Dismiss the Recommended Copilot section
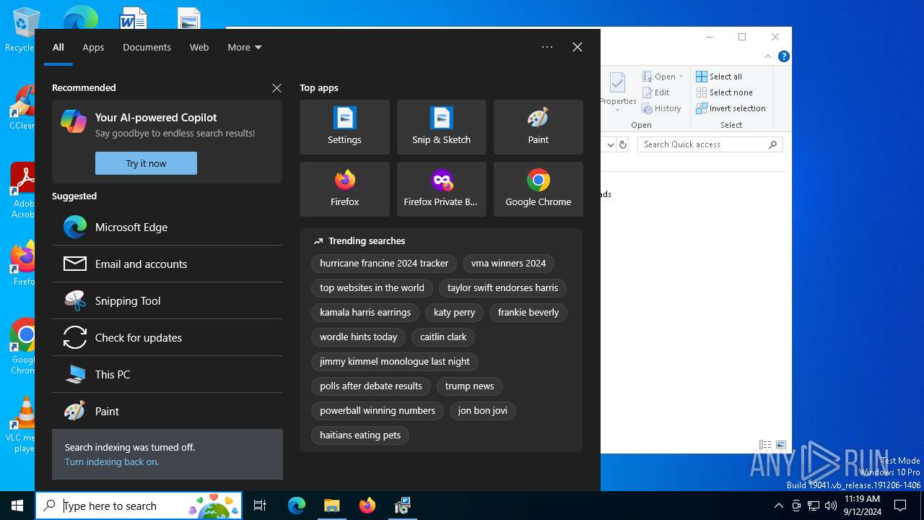 click(x=276, y=87)
